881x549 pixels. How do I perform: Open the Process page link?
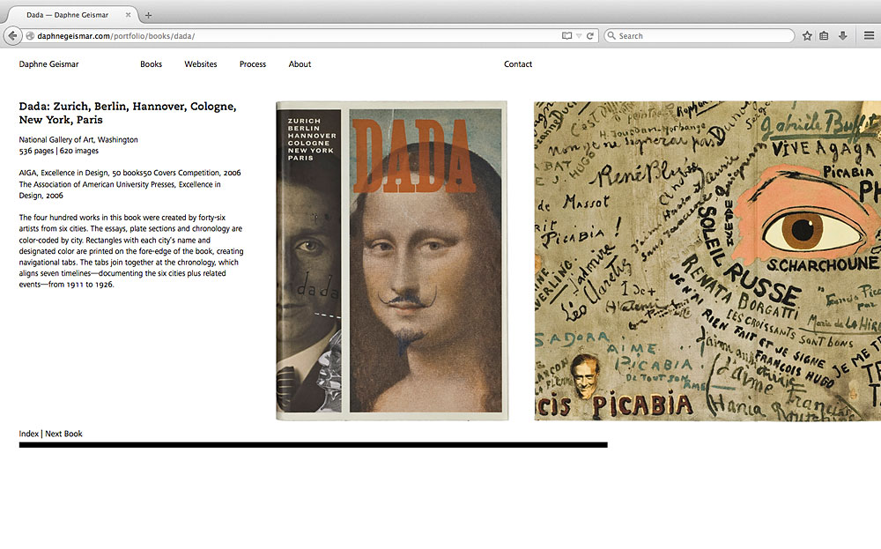pyautogui.click(x=252, y=64)
